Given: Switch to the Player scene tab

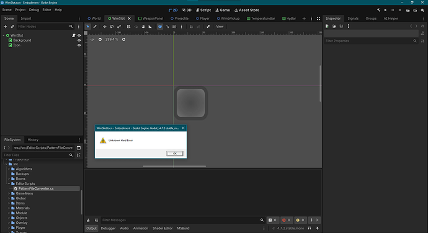Looking at the screenshot, I should click(x=203, y=18).
